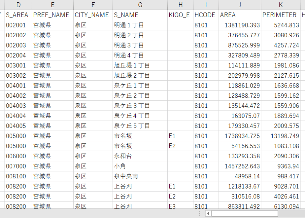The height and width of the screenshot is (218, 305).
Task: Click the PREF_NAME header cell
Action: (x=52, y=15)
